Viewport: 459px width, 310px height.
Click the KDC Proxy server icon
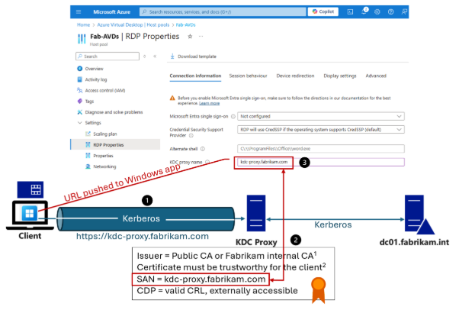(256, 213)
